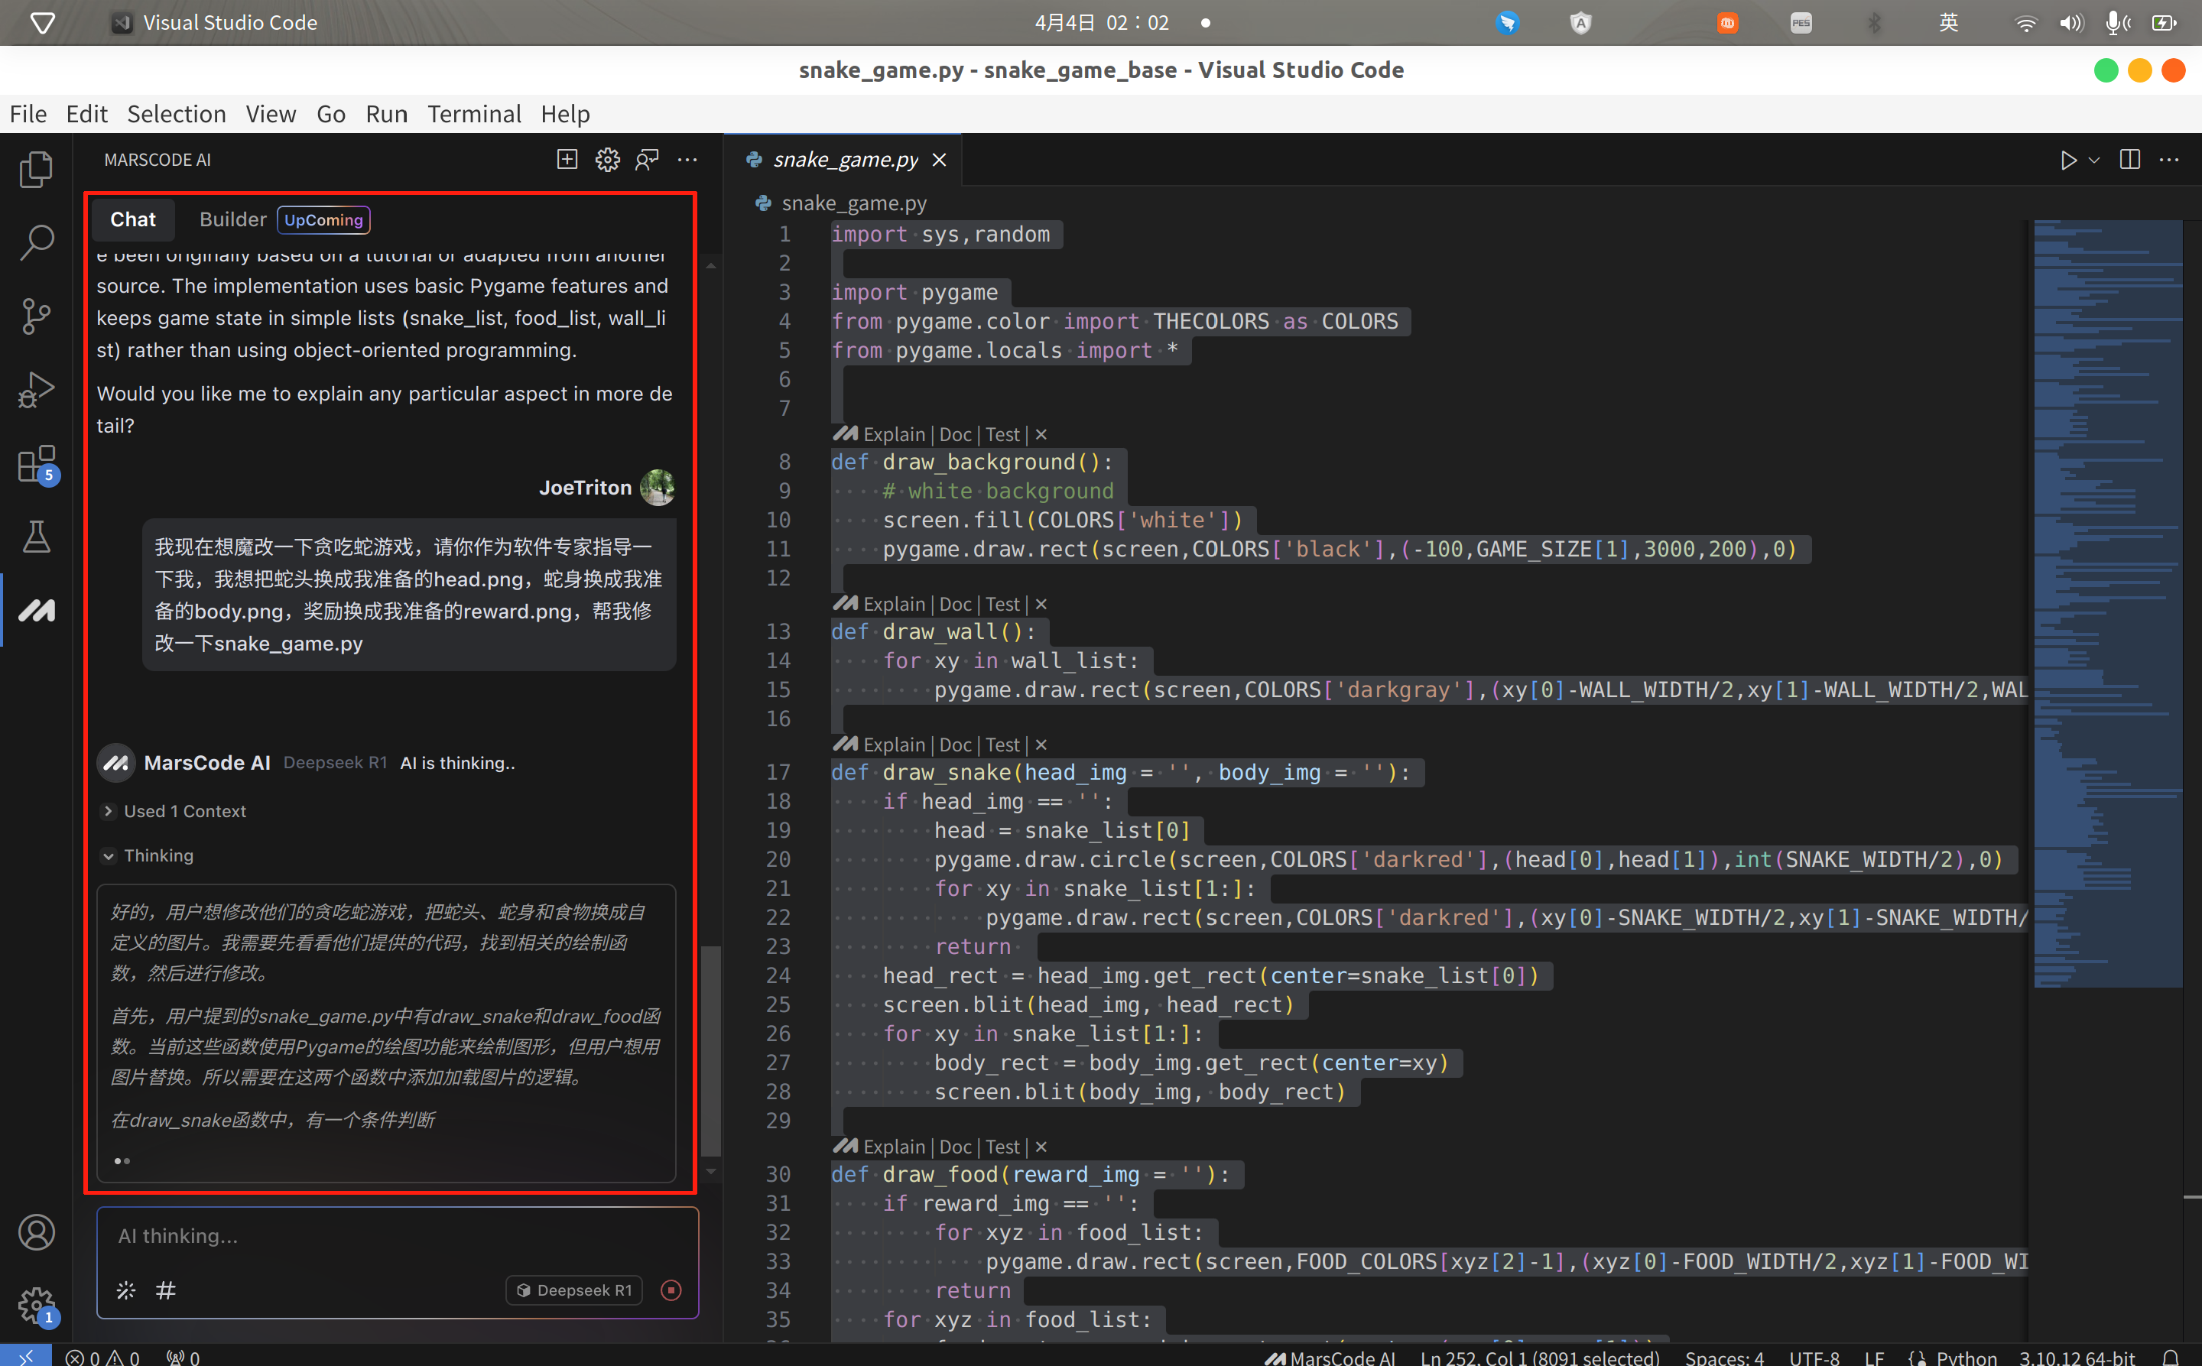Open the Testing flask icon view
The width and height of the screenshot is (2202, 1366).
(36, 537)
